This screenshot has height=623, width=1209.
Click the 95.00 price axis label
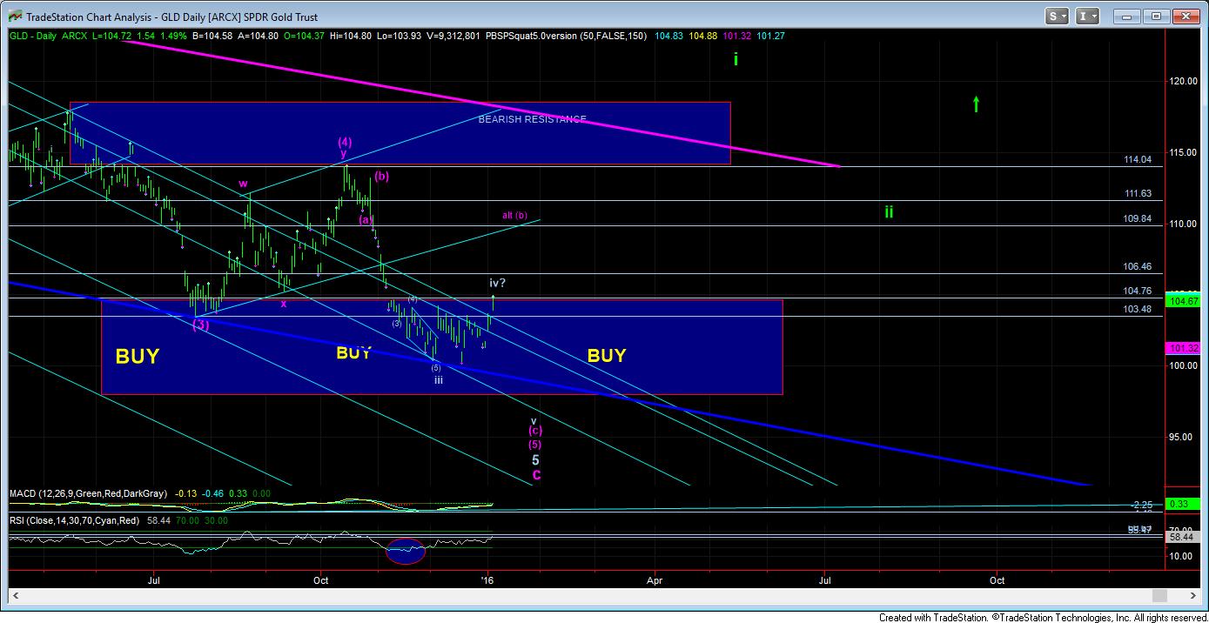[1181, 437]
